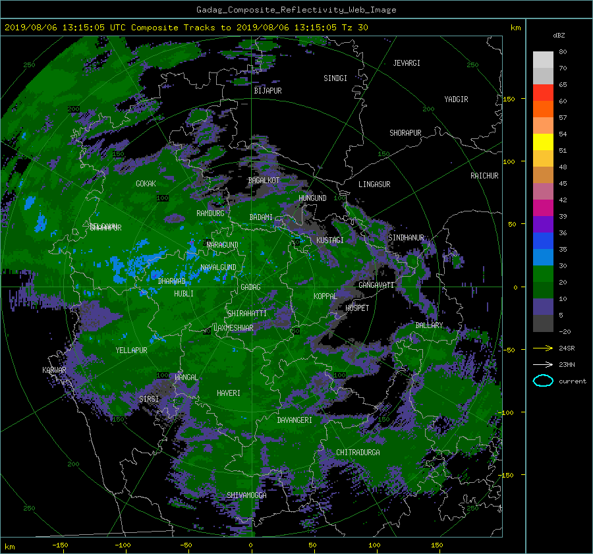
Task: Click the BAGALKOT city label
Action: (264, 180)
